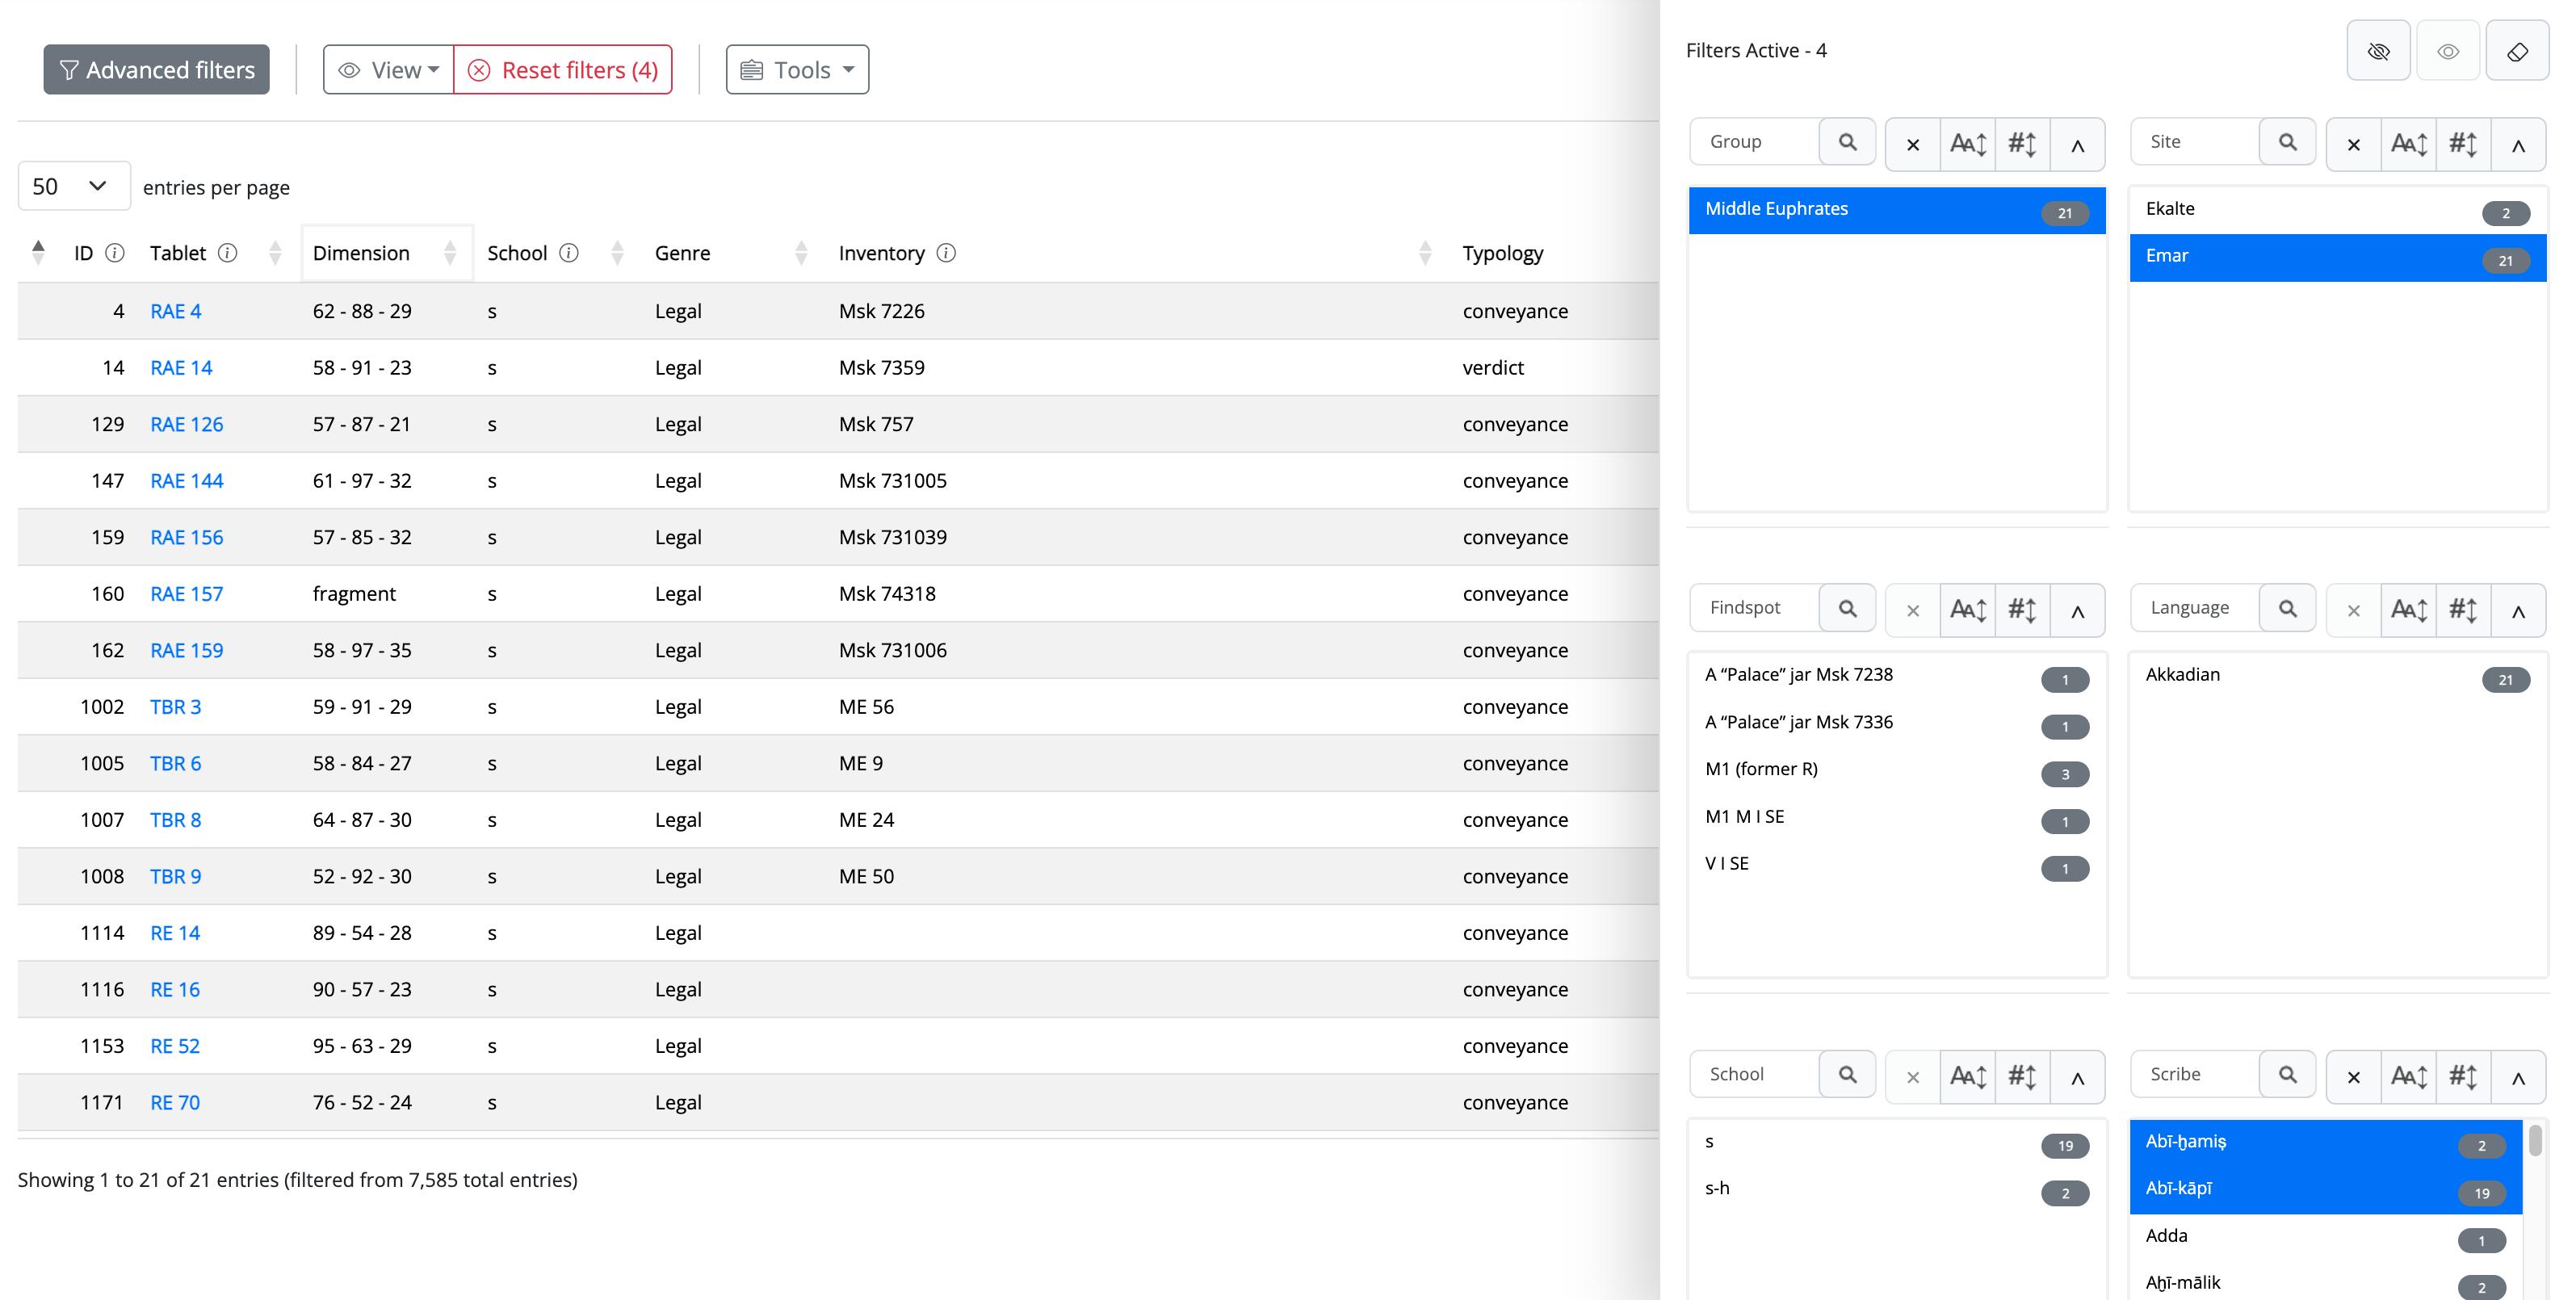The width and height of the screenshot is (2576, 1300).
Task: Sort School filter alphabetically
Action: click(x=1968, y=1077)
